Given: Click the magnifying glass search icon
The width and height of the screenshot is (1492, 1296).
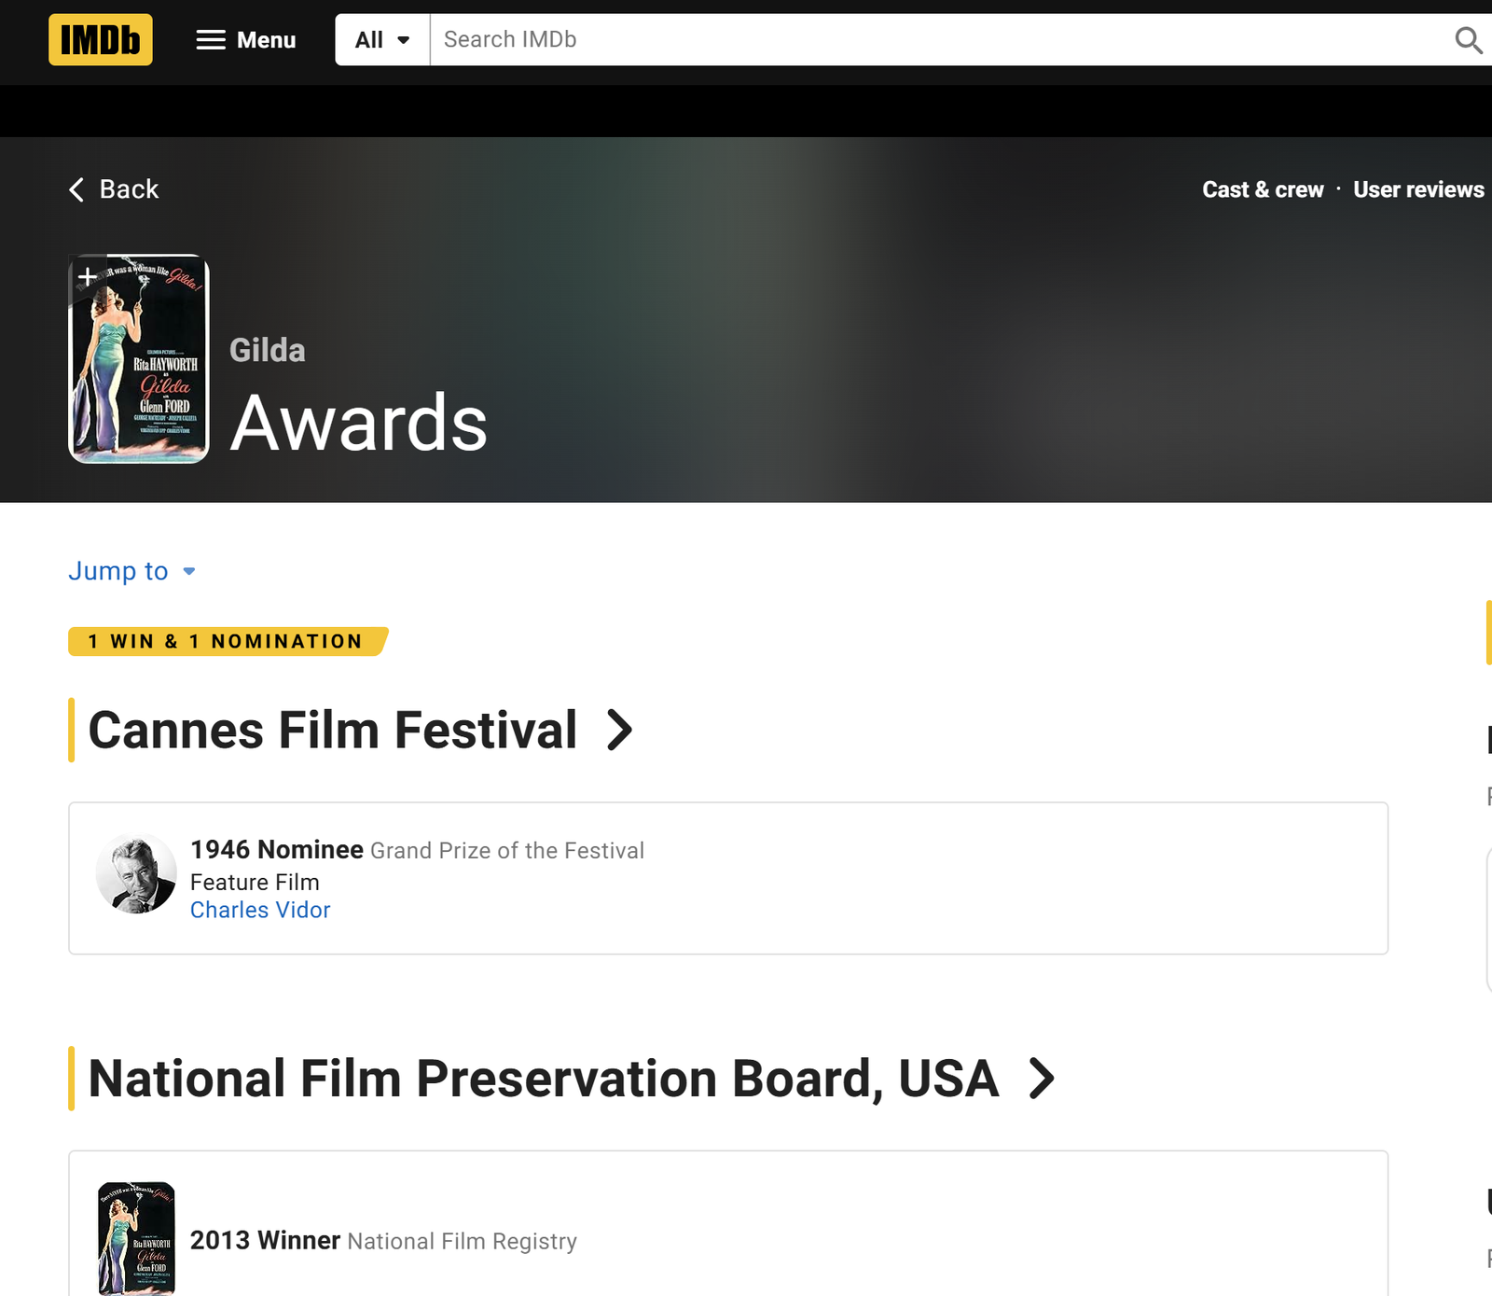Looking at the screenshot, I should tap(1468, 40).
